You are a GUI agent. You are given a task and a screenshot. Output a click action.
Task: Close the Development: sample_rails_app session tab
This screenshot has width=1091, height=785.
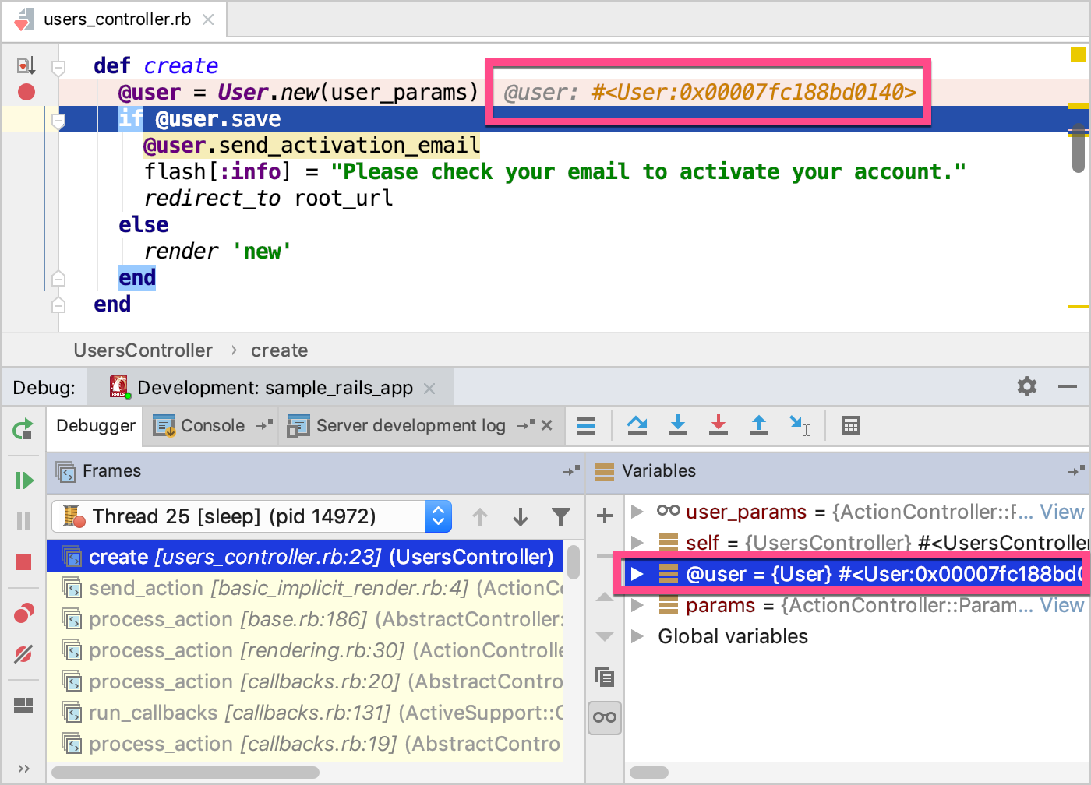tap(429, 388)
